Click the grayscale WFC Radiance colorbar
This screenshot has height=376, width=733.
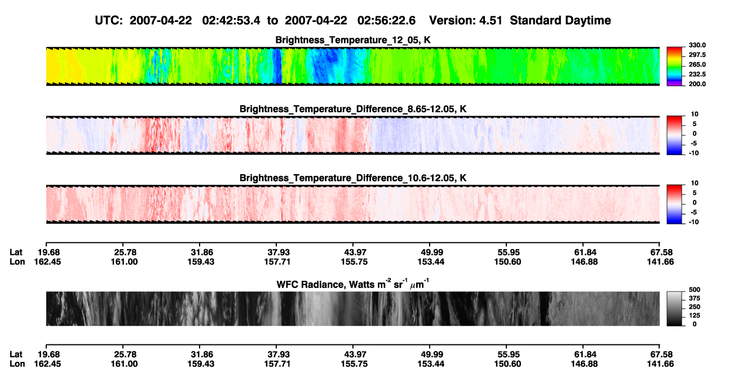(x=675, y=308)
